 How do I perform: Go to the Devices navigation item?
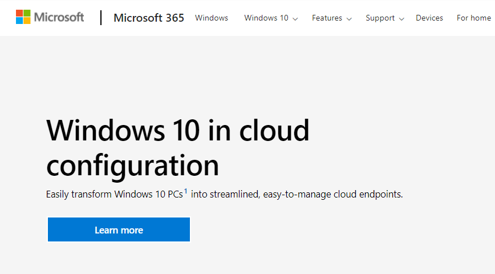coord(429,18)
